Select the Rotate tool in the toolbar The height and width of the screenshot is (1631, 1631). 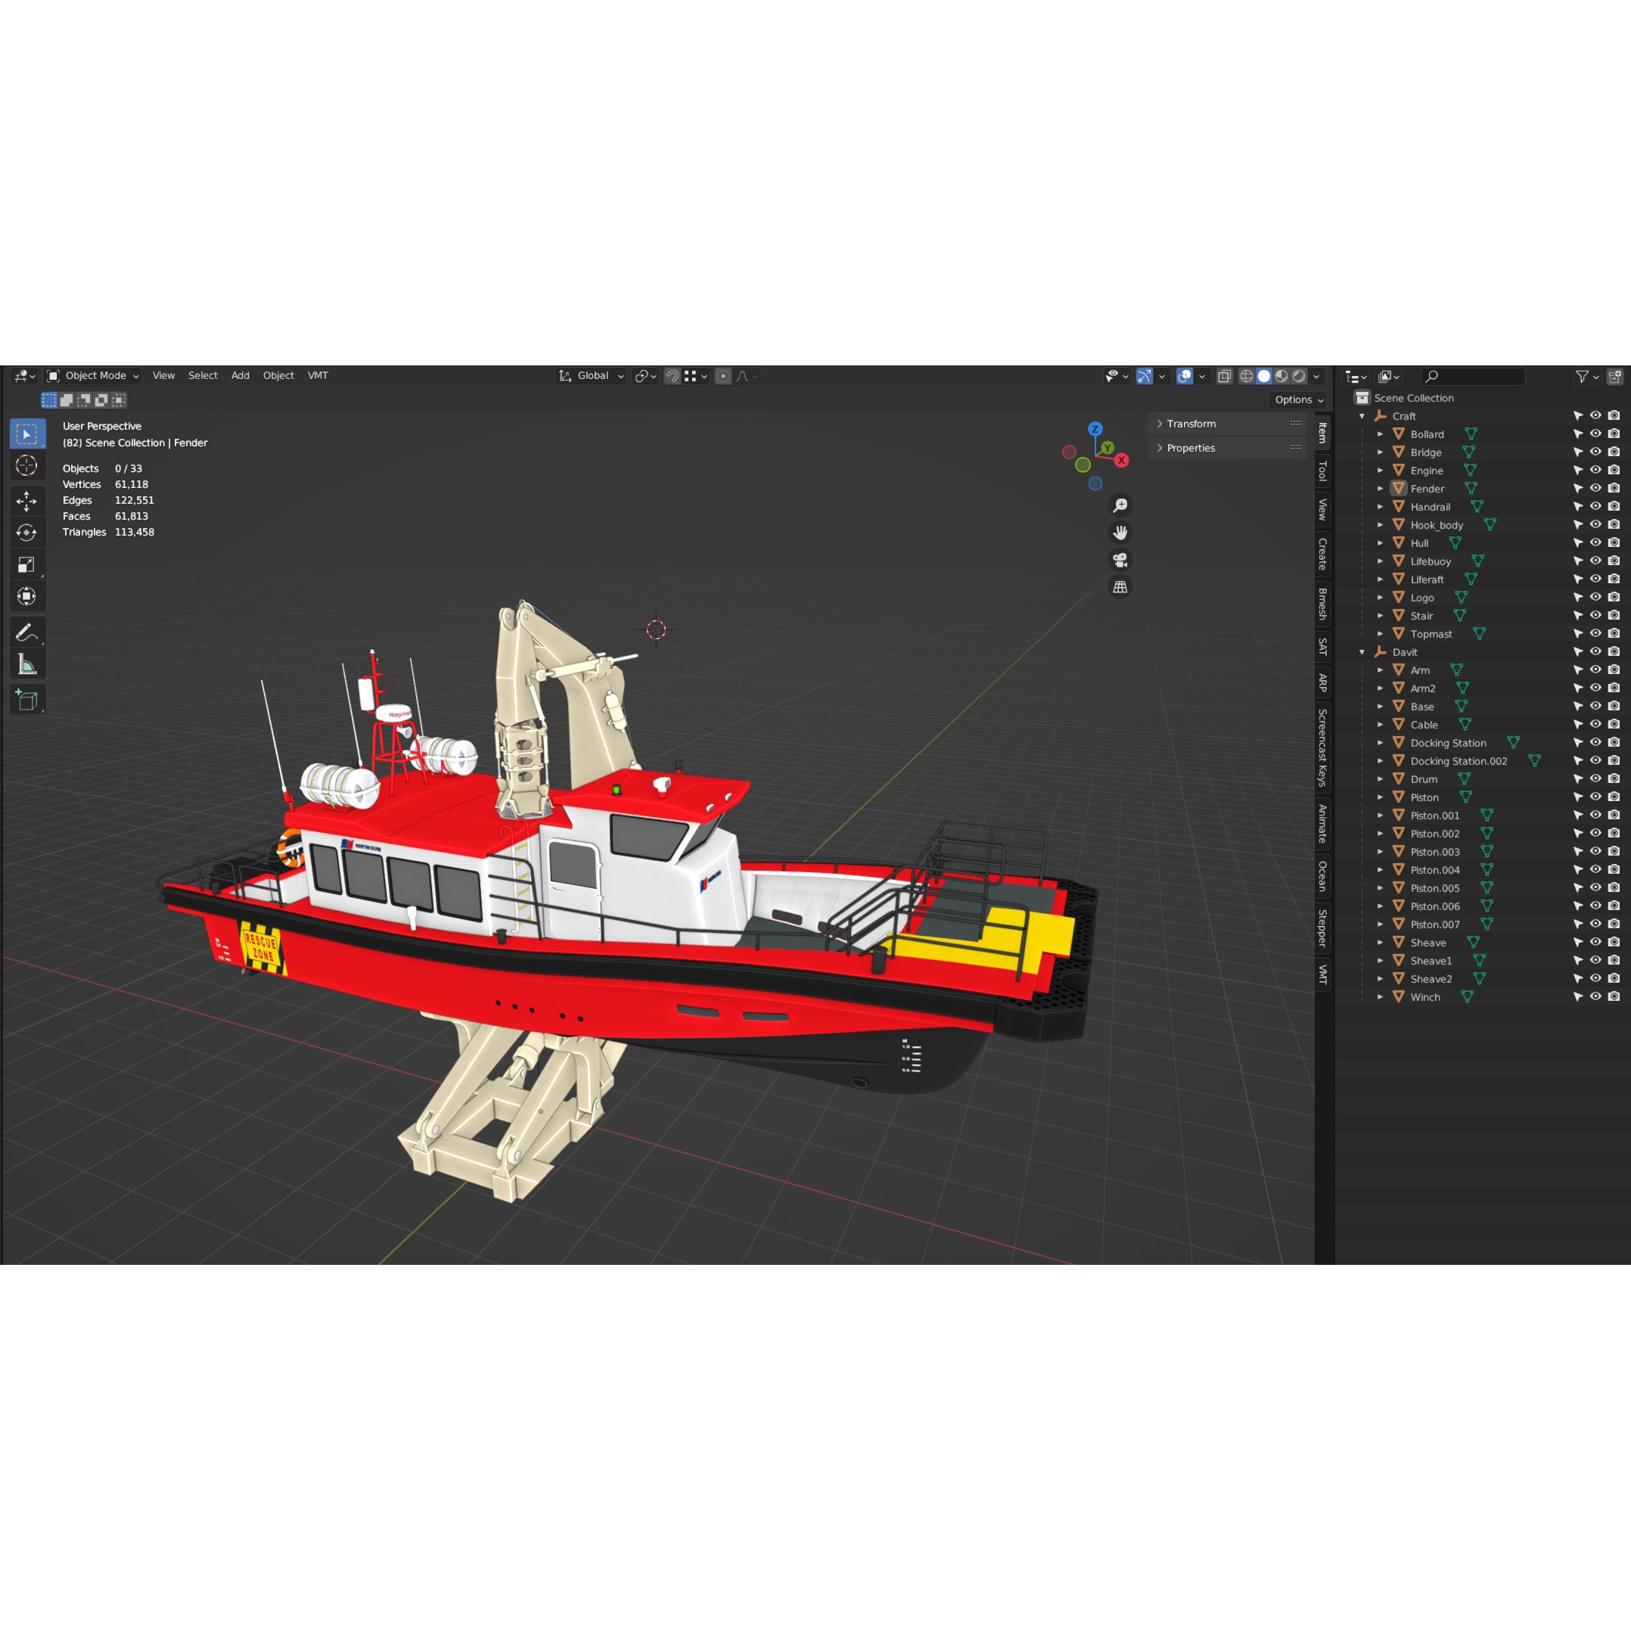click(28, 533)
